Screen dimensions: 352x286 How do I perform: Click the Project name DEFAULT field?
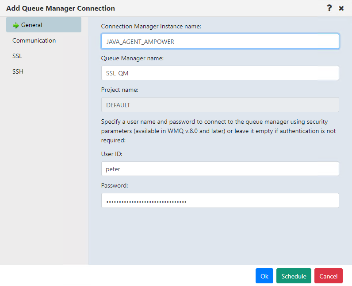tap(220, 105)
